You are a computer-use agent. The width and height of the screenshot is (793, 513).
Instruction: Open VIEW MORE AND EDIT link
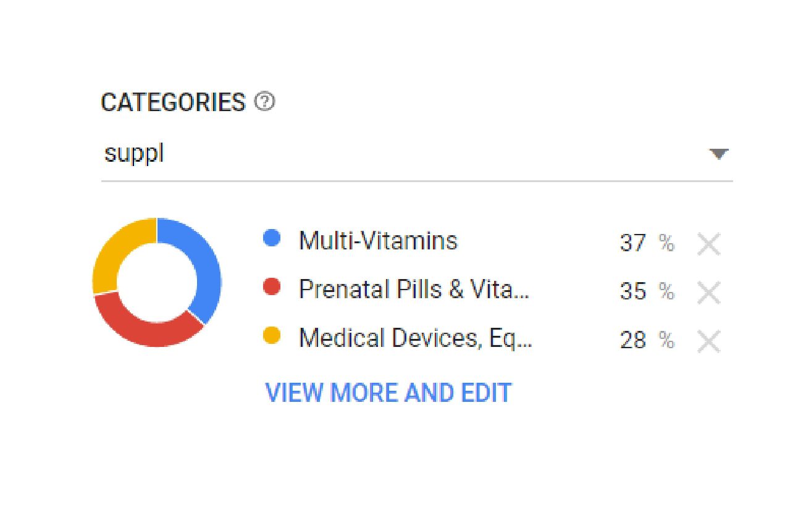[x=388, y=393]
